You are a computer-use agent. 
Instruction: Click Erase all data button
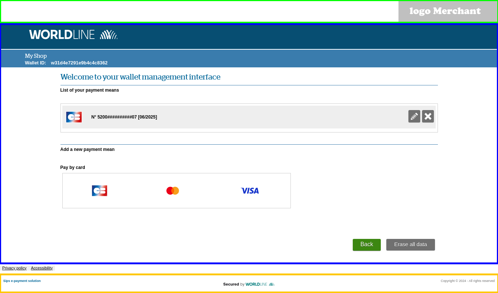[x=411, y=245]
